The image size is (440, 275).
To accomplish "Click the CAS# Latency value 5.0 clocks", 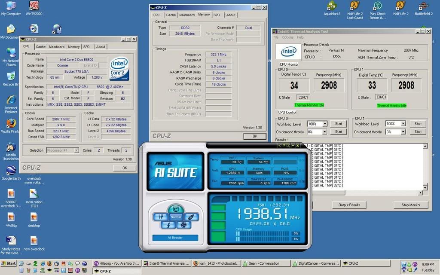I will [x=219, y=66].
